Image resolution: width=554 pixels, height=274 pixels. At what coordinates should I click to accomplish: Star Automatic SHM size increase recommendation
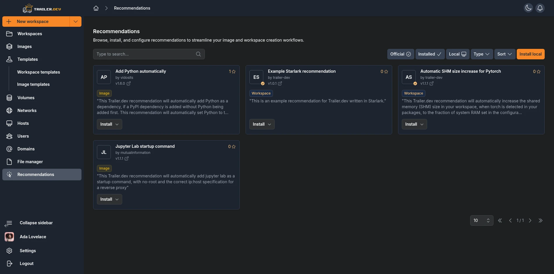pyautogui.click(x=539, y=72)
